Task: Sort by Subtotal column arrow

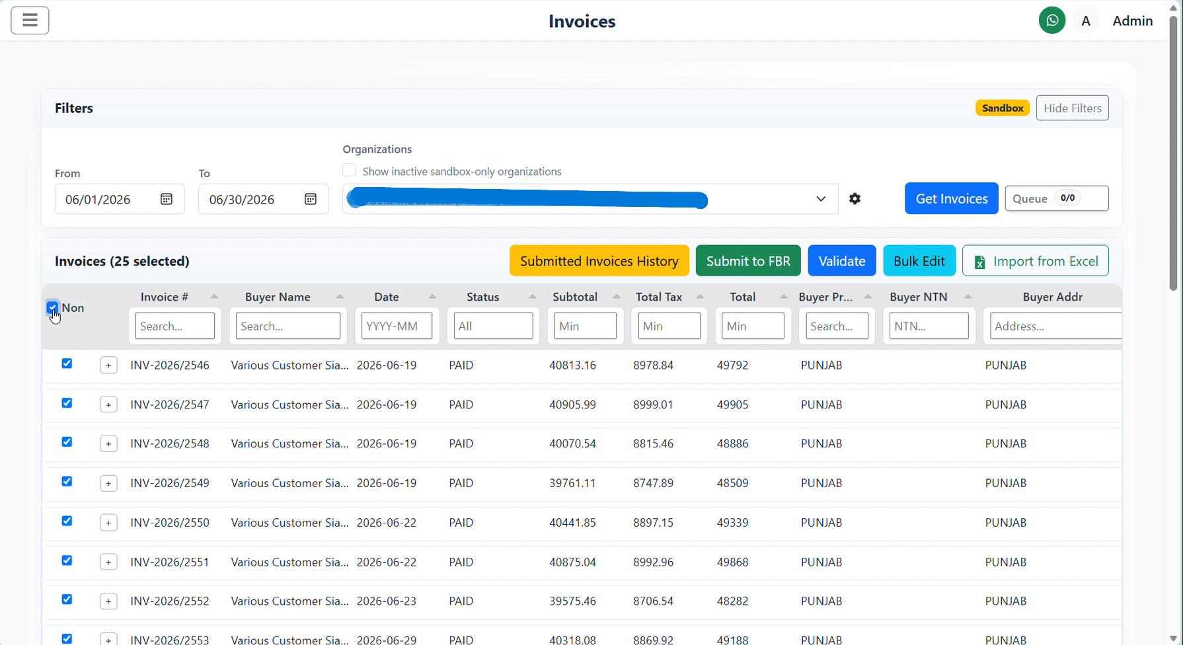Action: click(x=617, y=297)
